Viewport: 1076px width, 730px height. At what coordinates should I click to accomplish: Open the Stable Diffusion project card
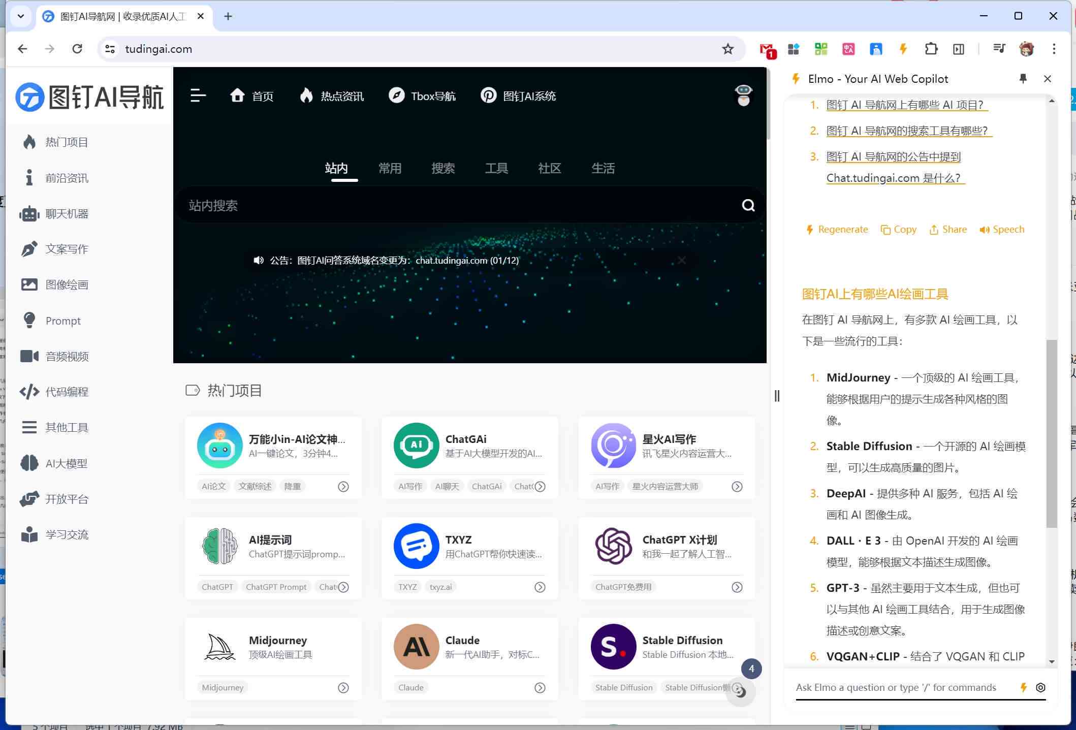click(x=667, y=658)
